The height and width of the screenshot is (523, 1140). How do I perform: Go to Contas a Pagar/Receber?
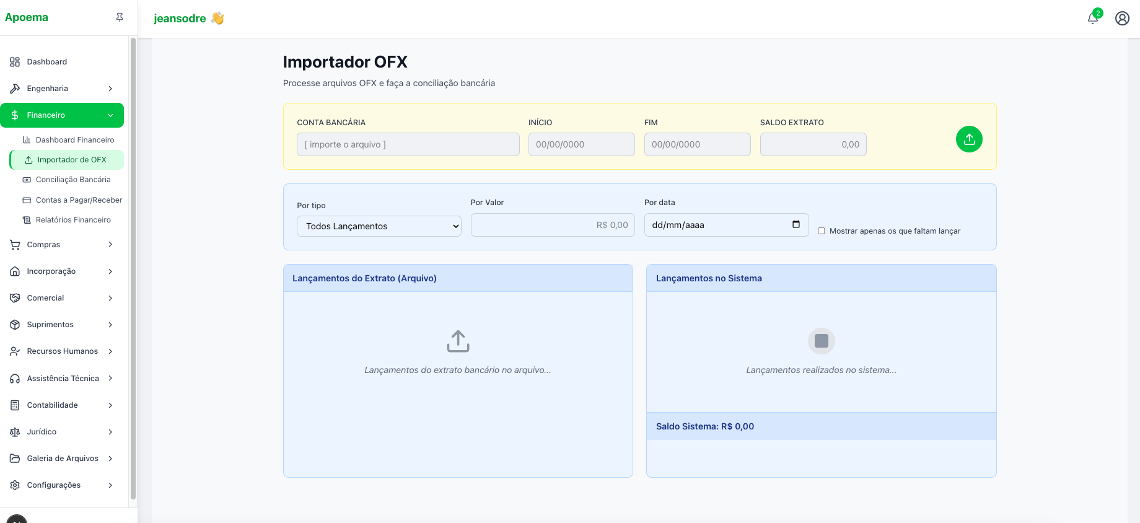78,200
